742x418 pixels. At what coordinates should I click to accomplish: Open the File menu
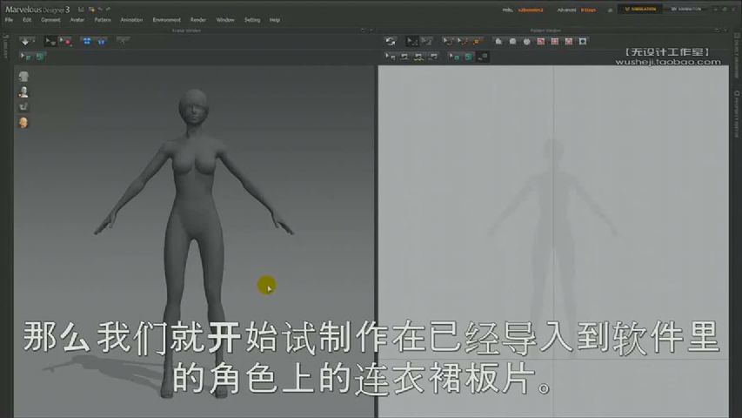pyautogui.click(x=9, y=20)
